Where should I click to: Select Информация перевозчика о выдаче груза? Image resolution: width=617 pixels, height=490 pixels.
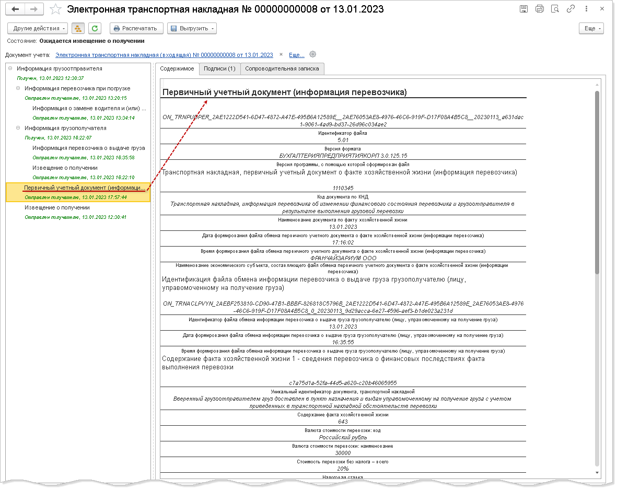click(88, 148)
